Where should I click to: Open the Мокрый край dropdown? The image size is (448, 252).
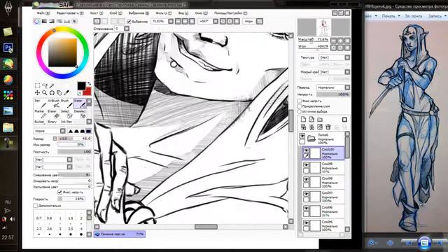click(x=334, y=72)
